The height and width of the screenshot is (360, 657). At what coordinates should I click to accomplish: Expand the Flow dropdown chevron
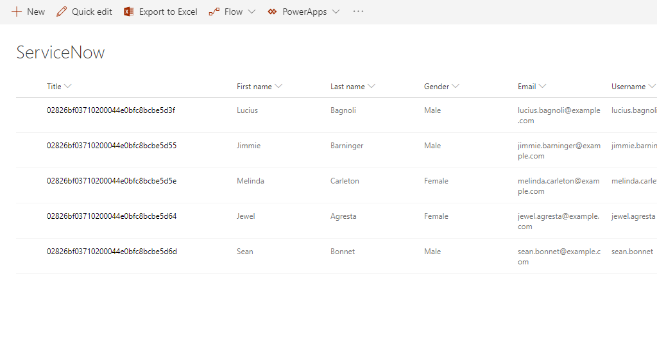coord(252,12)
